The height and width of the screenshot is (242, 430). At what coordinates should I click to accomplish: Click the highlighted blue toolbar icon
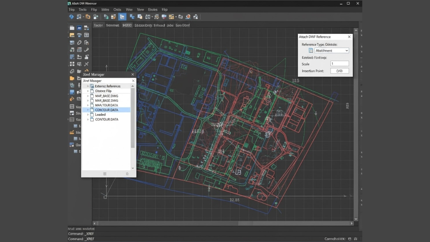(x=123, y=17)
